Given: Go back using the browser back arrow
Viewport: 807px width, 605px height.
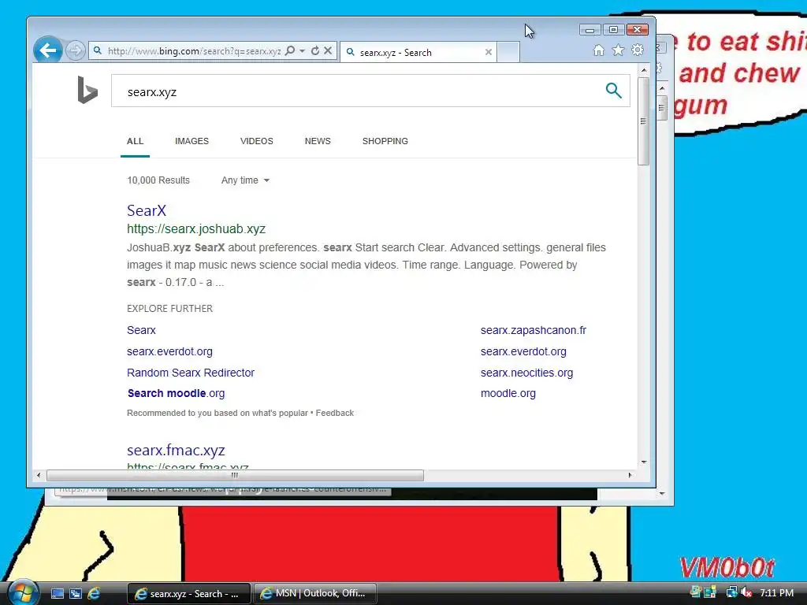Looking at the screenshot, I should click(x=48, y=50).
